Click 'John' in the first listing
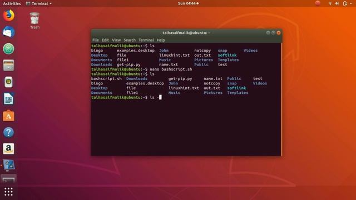The image size is (356, 200). [x=164, y=51]
